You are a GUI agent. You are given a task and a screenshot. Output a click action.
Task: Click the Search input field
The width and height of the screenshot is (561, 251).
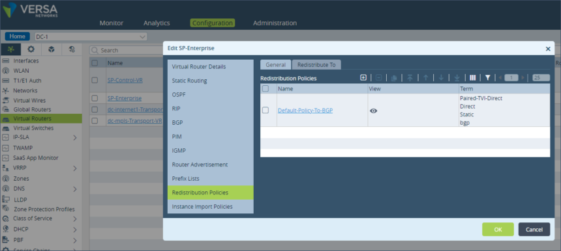pos(126,50)
